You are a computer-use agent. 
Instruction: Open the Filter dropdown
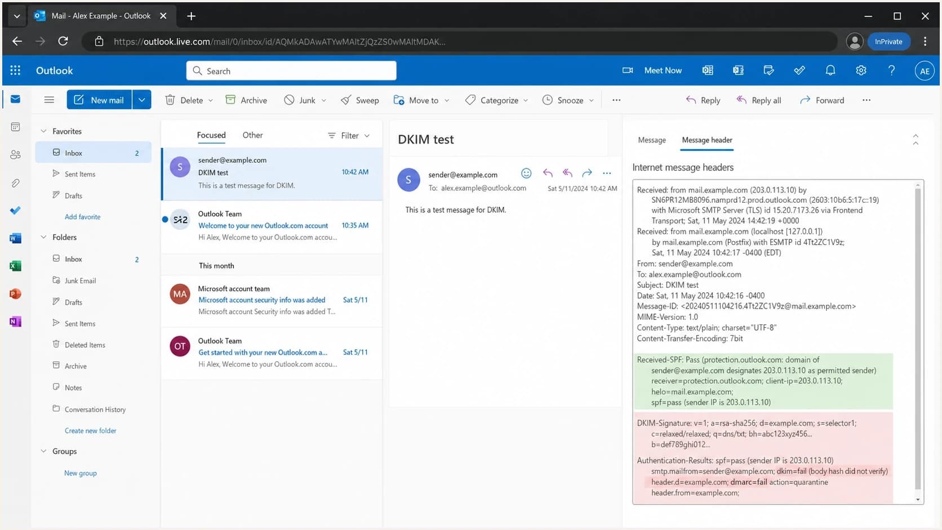349,135
